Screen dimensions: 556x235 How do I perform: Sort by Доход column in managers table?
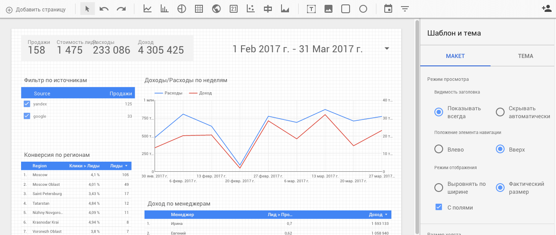click(386, 215)
